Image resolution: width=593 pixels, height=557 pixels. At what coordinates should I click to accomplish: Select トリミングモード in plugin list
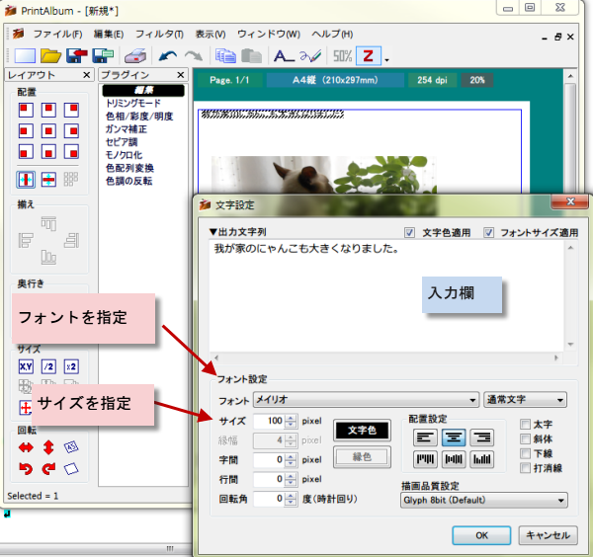click(133, 104)
